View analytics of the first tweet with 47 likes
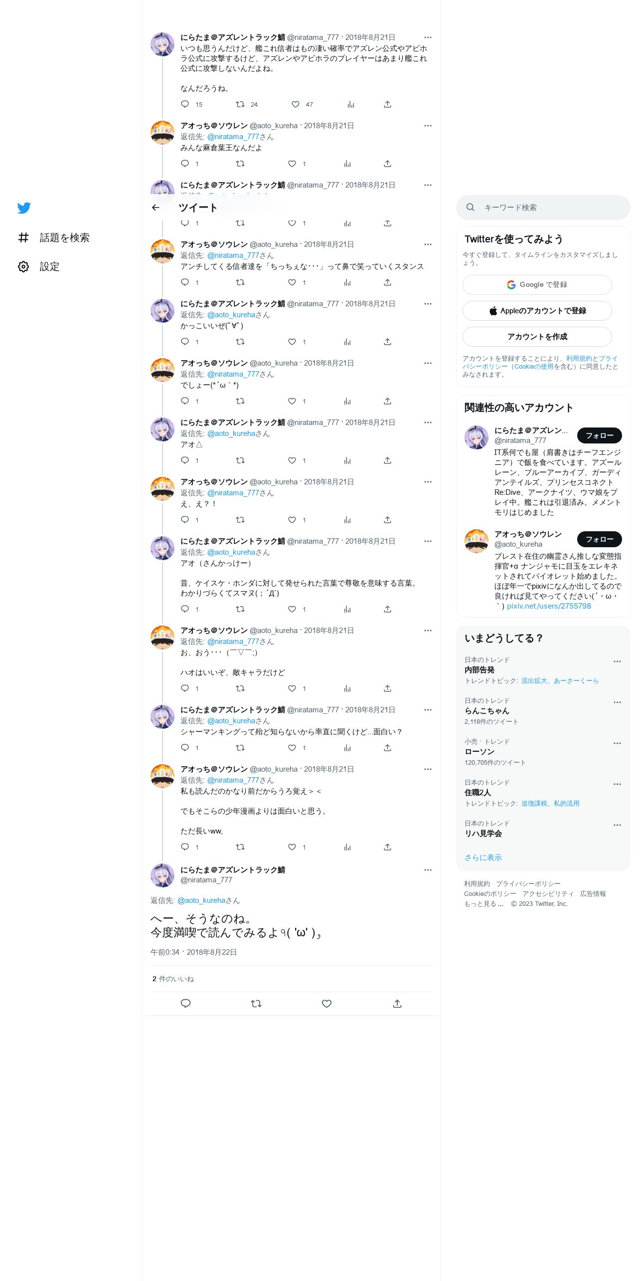This screenshot has height=1281, width=640. [x=351, y=104]
